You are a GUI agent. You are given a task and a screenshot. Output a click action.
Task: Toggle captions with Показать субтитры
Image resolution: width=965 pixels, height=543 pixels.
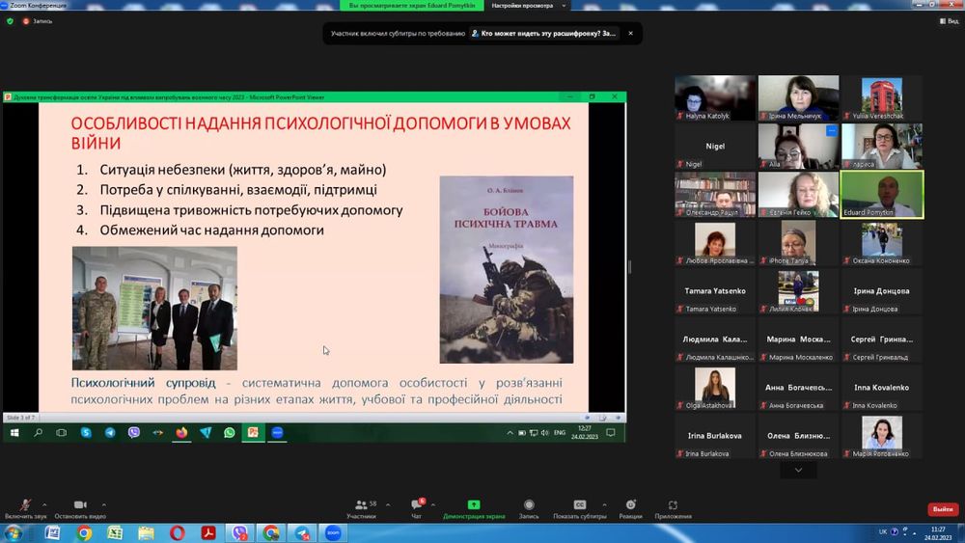(580, 507)
